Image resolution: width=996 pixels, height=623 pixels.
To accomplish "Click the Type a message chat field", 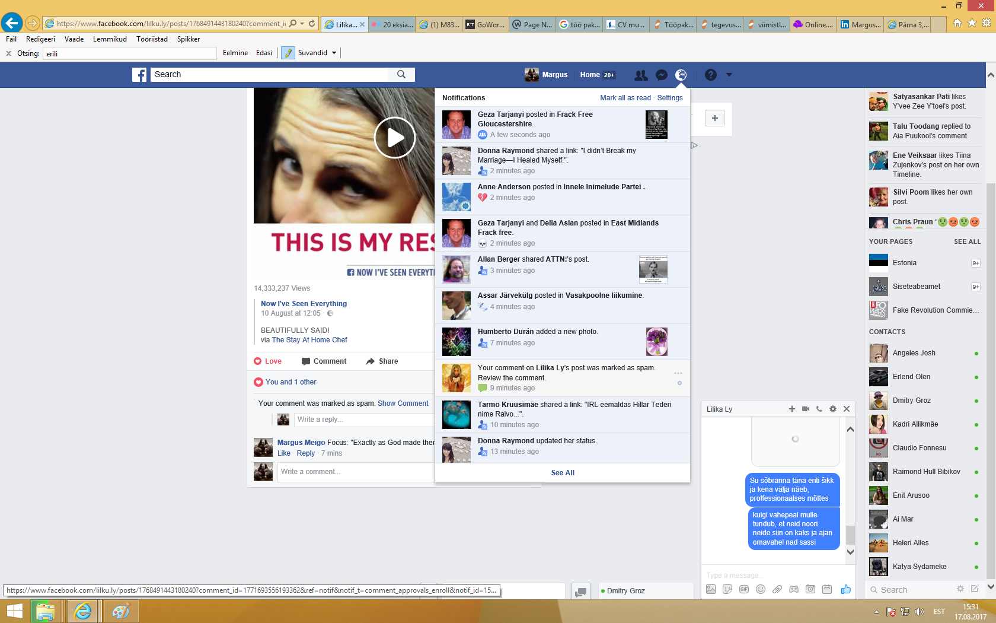I will tap(777, 575).
